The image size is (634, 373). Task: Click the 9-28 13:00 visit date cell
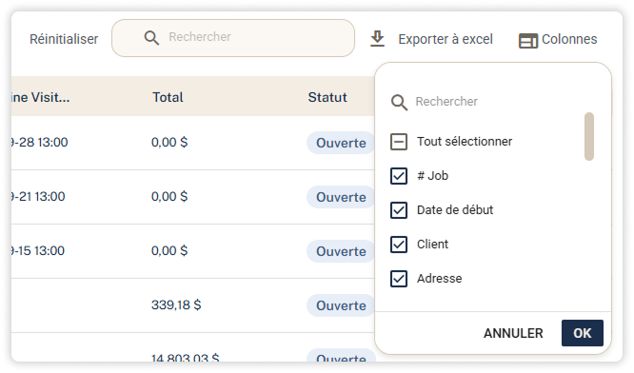pyautogui.click(x=40, y=142)
